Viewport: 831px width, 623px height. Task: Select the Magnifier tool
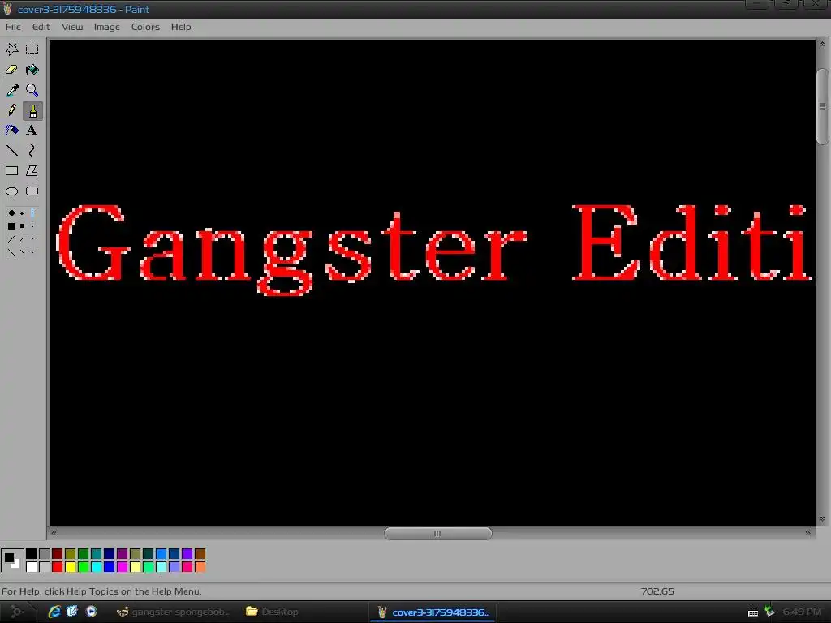(32, 90)
